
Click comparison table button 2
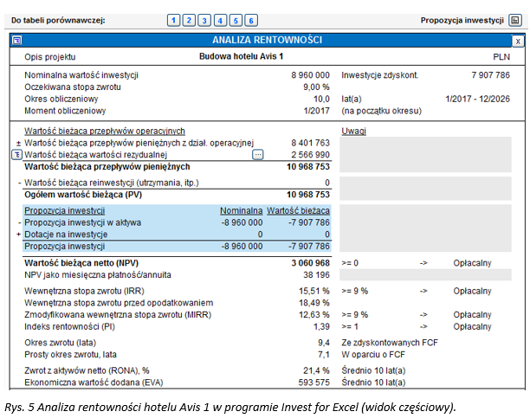click(x=189, y=20)
